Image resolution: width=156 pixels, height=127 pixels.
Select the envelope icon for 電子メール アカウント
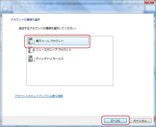coord(31,41)
